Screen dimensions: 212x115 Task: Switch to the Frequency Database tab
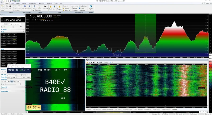click(108, 109)
